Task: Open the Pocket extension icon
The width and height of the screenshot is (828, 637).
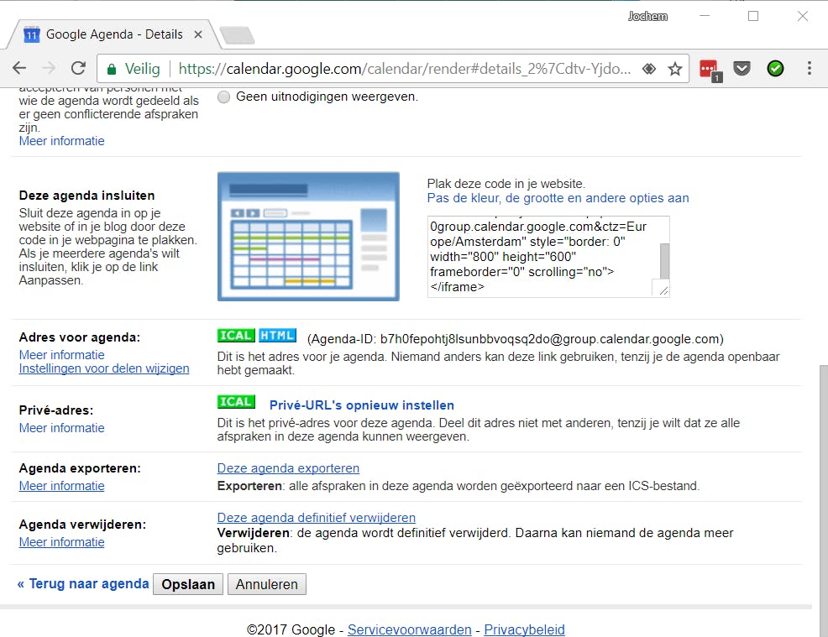Action: point(742,68)
